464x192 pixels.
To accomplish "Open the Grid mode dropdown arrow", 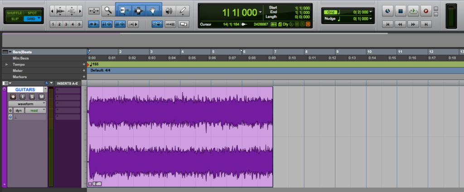I will (39, 18).
